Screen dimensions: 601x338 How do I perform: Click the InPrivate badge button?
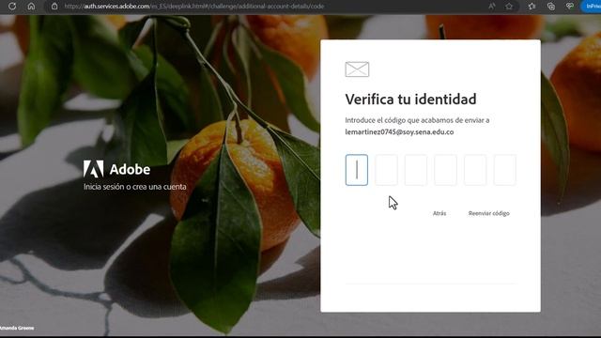[x=592, y=7]
